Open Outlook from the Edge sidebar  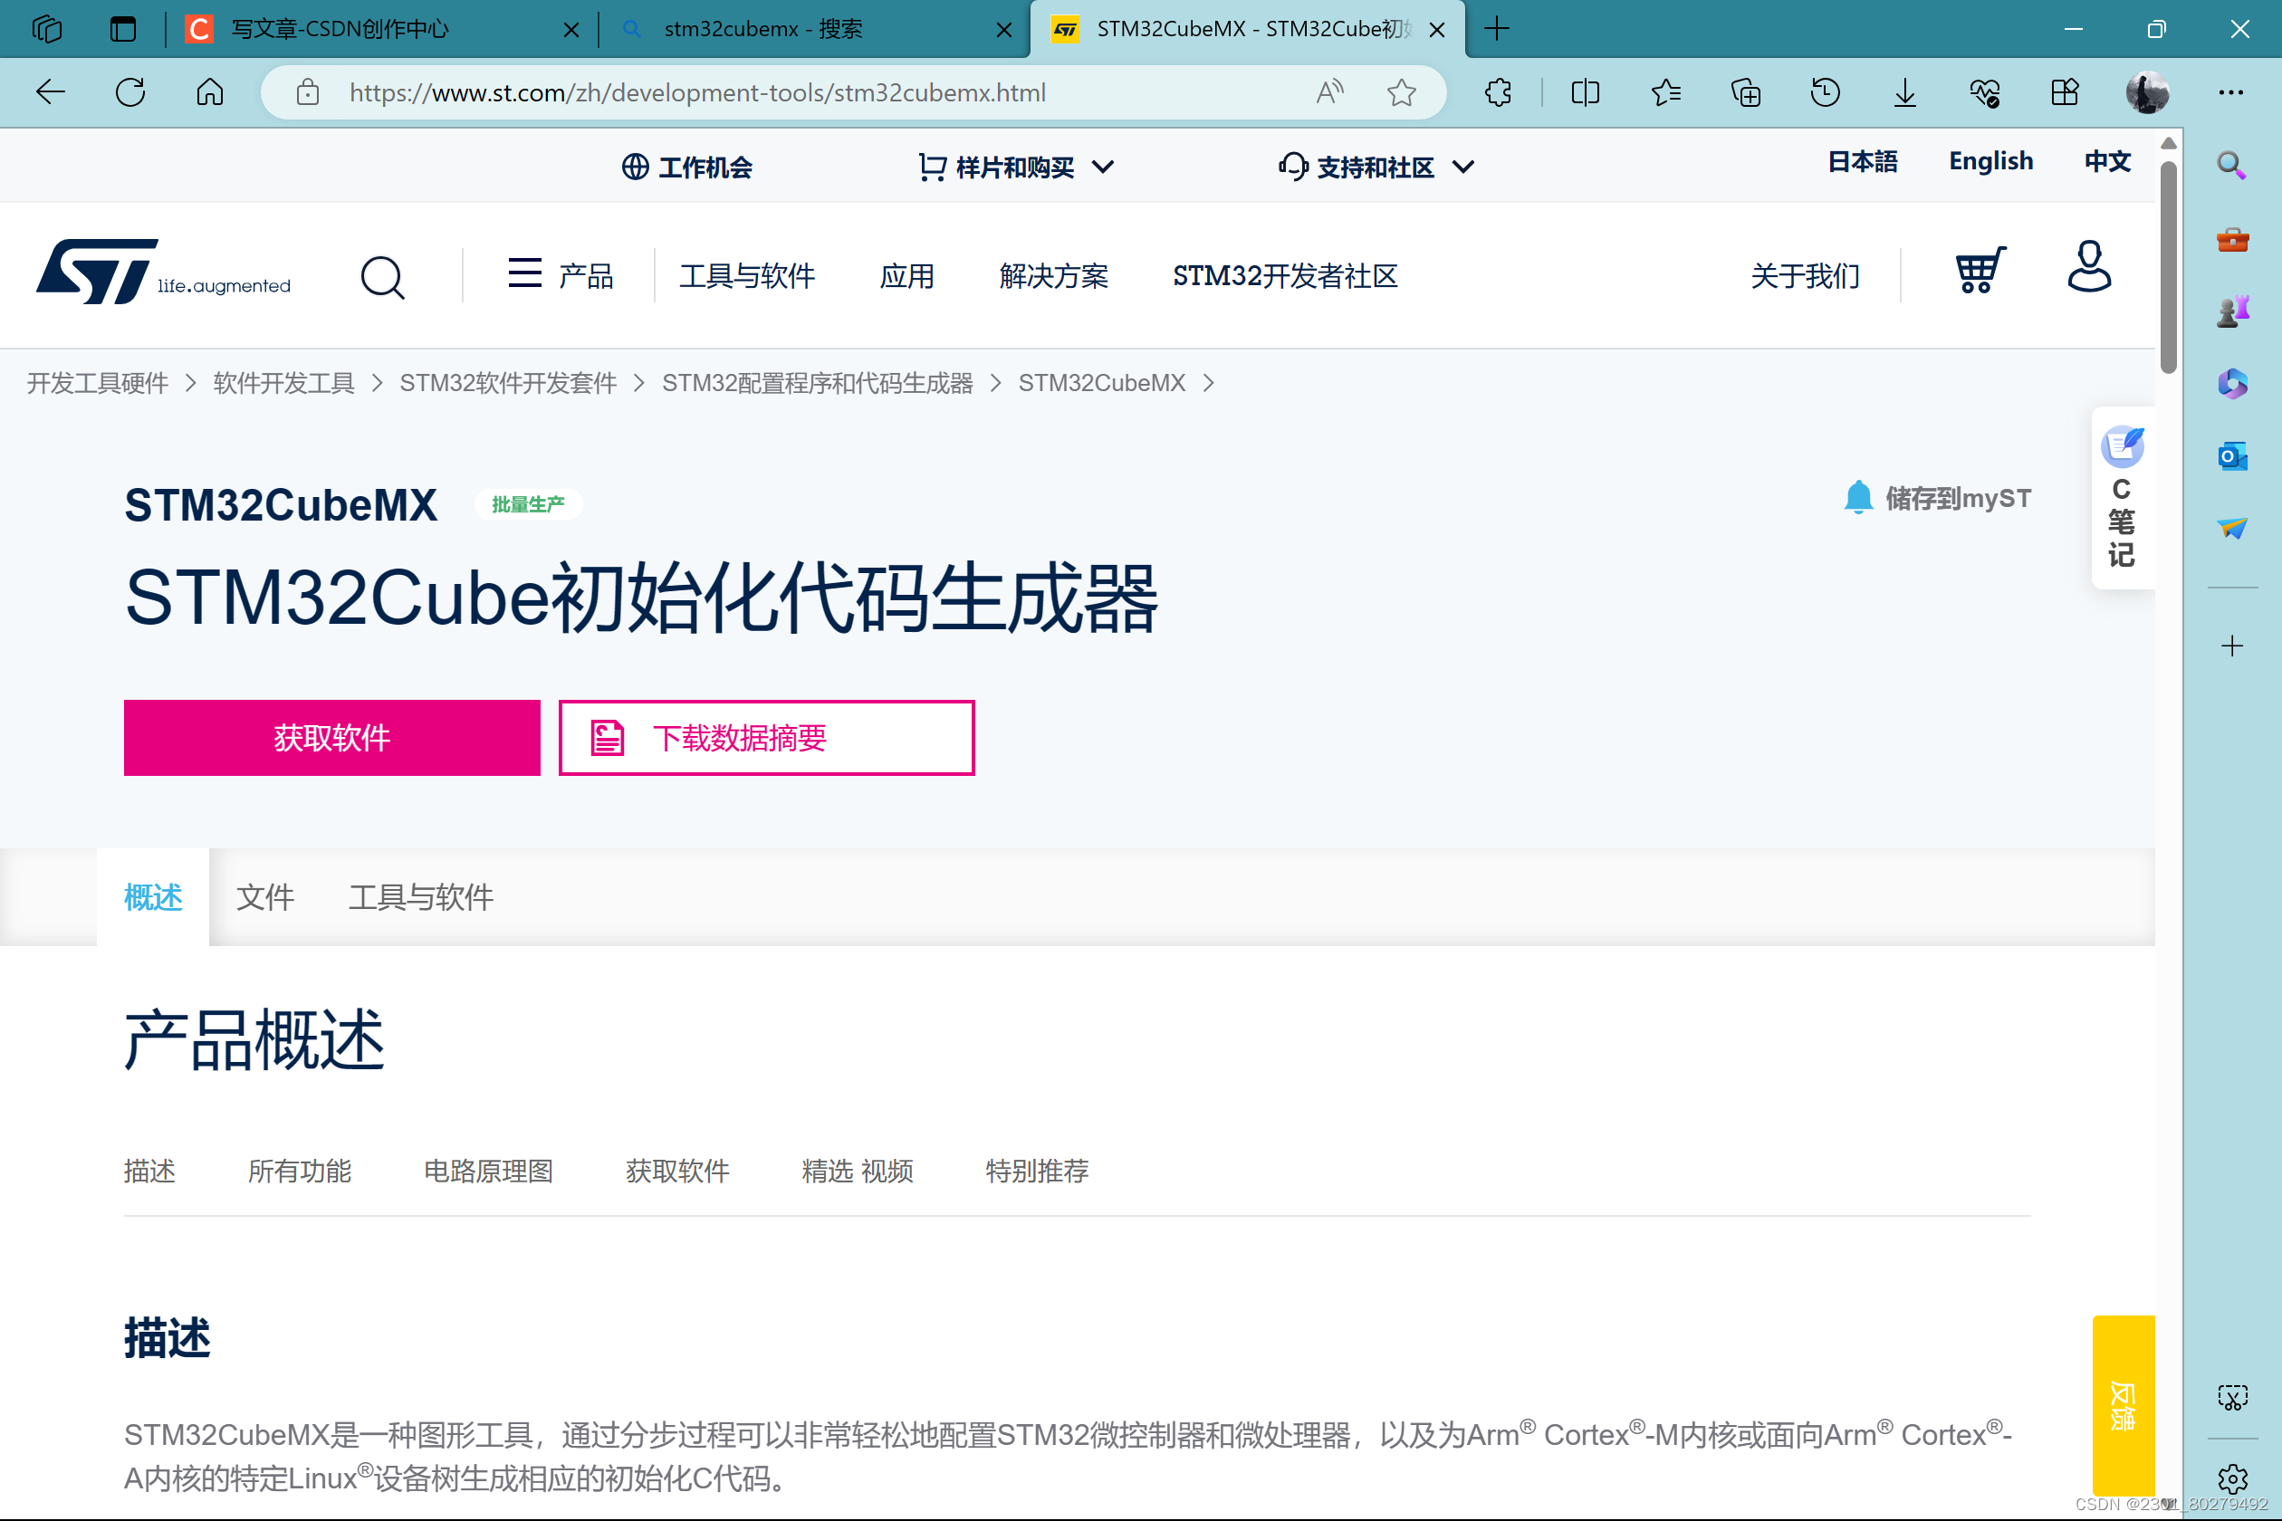tap(2232, 456)
